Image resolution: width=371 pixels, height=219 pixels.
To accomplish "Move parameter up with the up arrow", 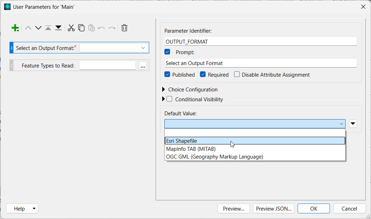I will (28, 28).
